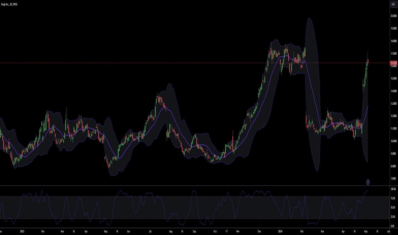Click the red 16.2500 current price label
The image size is (398, 235).
tap(394, 63)
